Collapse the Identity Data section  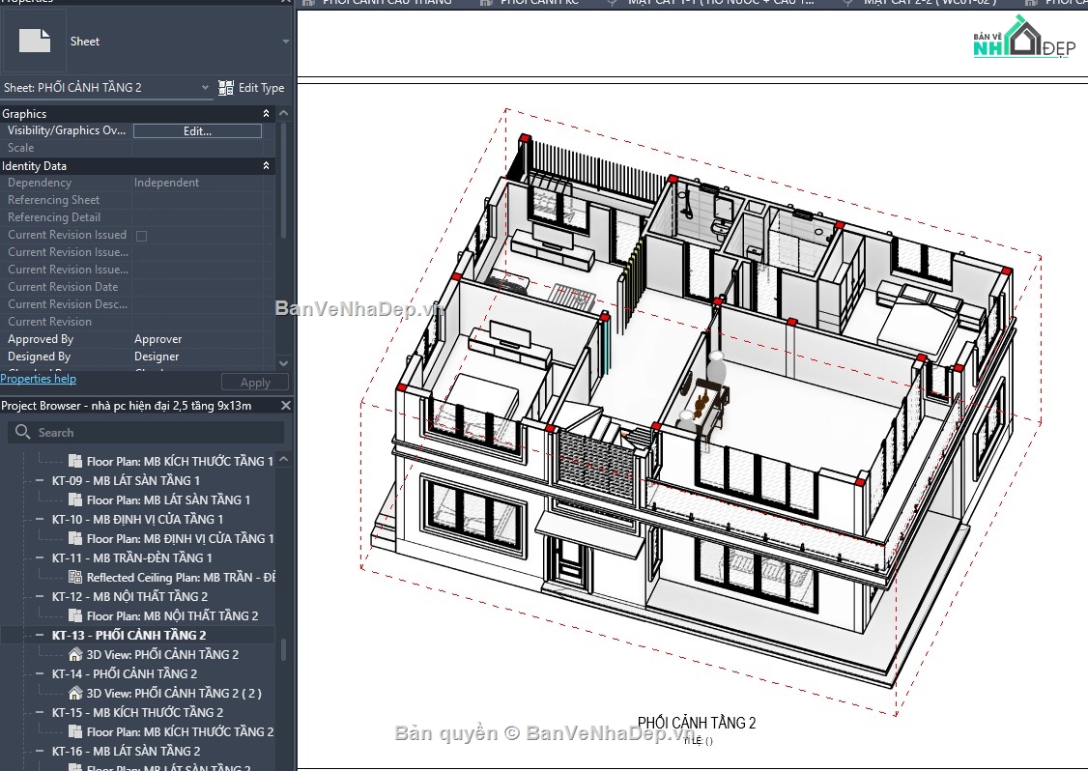(266, 165)
